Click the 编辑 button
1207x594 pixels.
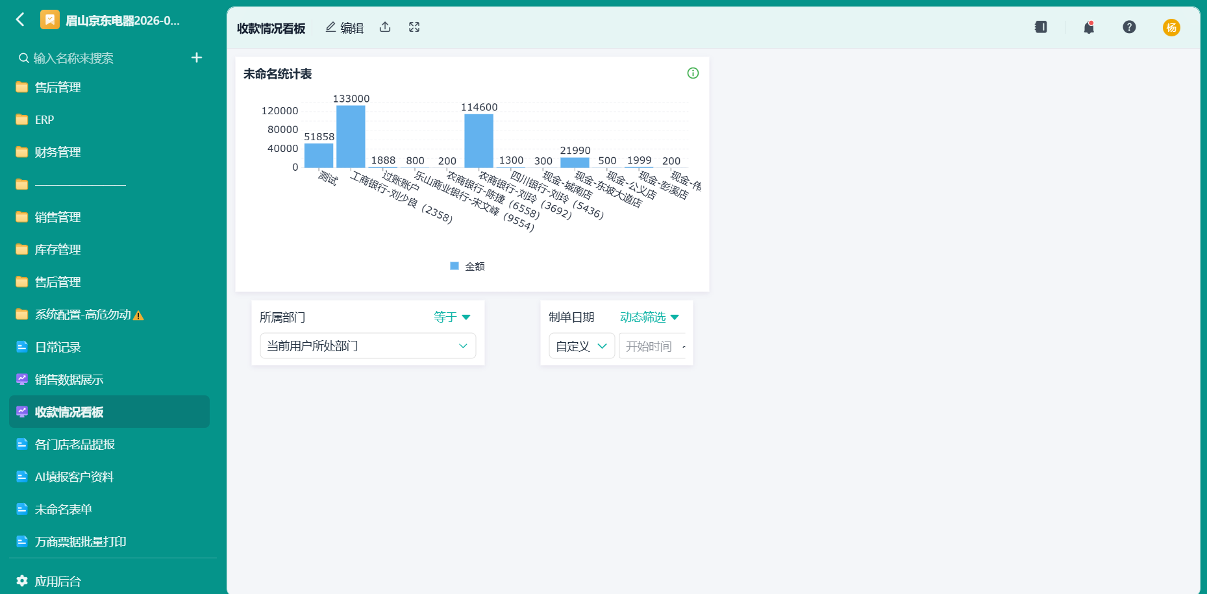click(x=345, y=27)
